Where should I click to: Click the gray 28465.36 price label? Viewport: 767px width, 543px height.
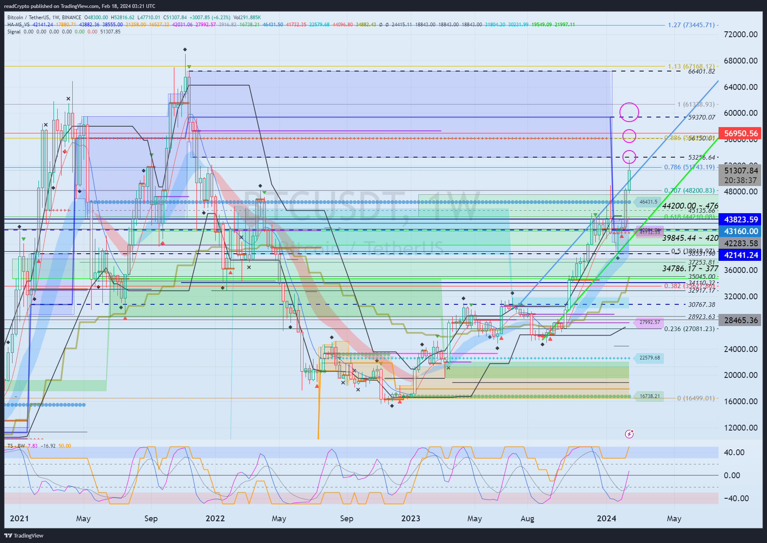[741, 320]
